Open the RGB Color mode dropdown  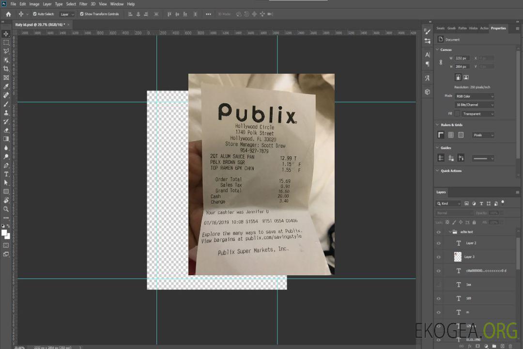point(474,96)
